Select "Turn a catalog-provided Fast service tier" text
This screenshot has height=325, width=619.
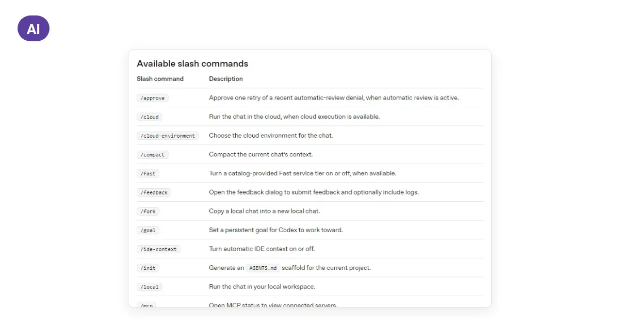(x=303, y=173)
